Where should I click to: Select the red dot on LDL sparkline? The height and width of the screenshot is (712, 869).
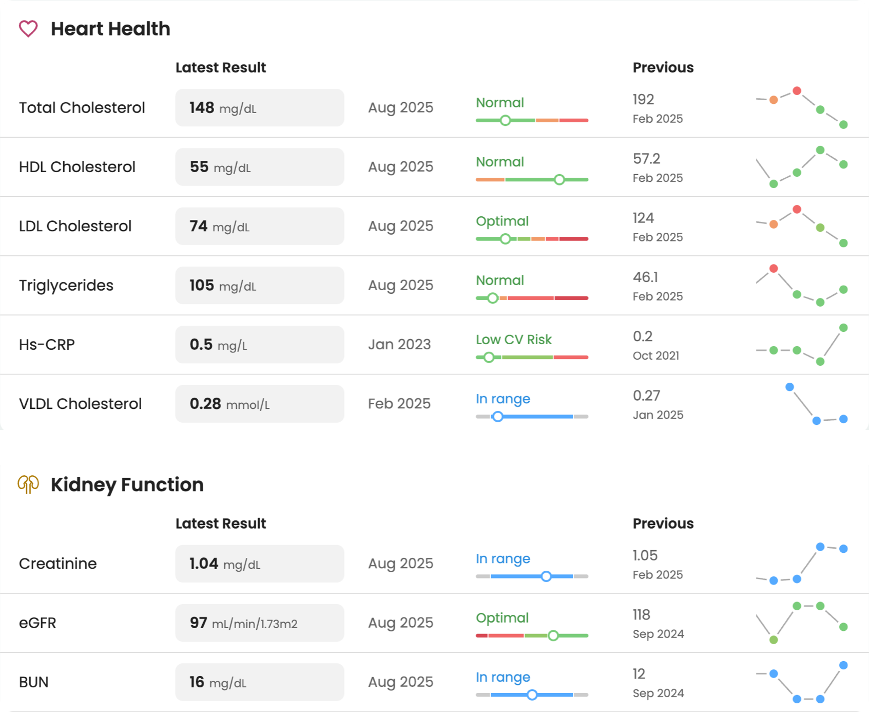[797, 209]
